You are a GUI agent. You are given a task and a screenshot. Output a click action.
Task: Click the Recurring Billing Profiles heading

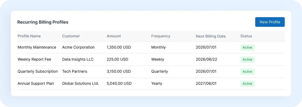pyautogui.click(x=43, y=22)
